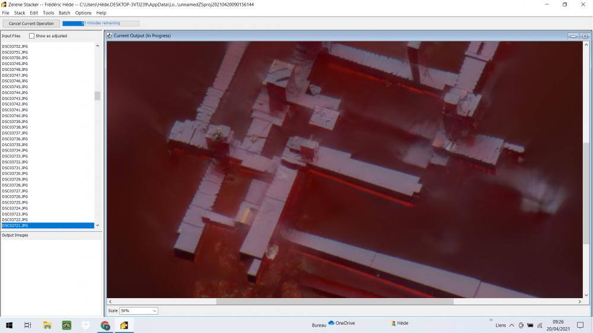Show hidden system tray icons
593x333 pixels.
point(512,325)
